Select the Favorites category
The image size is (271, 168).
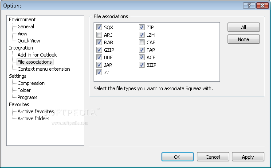19,104
